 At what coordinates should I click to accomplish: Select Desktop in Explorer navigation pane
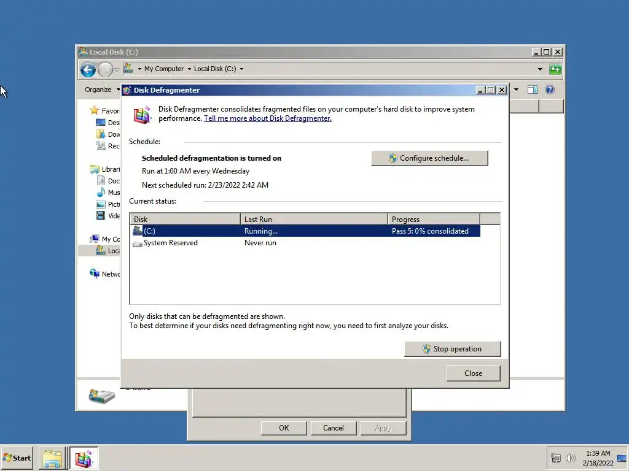pos(108,123)
